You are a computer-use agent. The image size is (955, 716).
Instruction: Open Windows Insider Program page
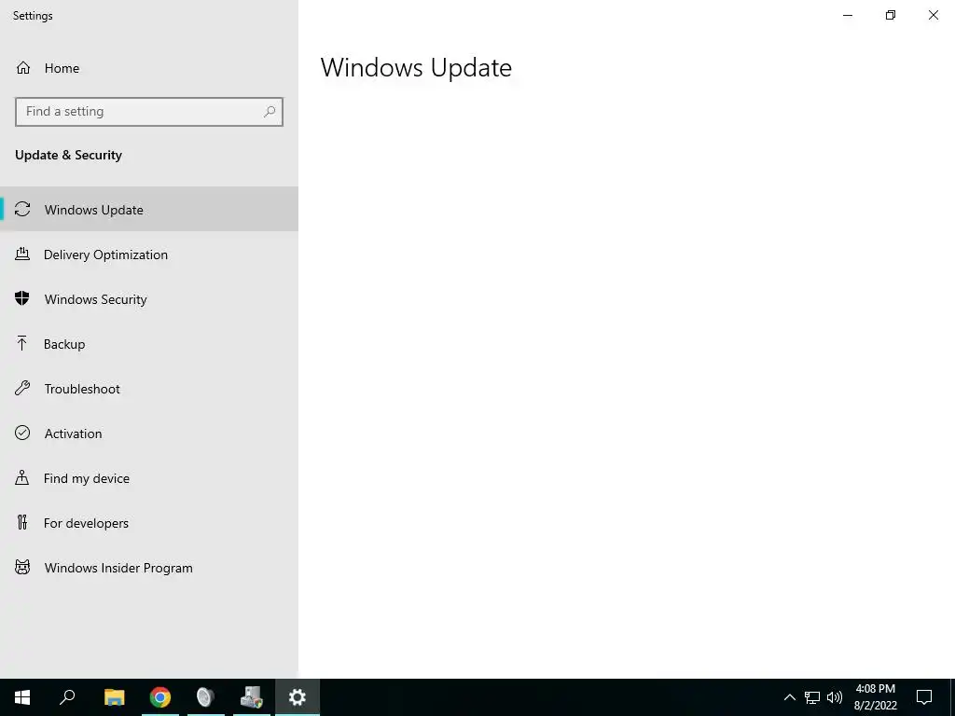click(149, 568)
